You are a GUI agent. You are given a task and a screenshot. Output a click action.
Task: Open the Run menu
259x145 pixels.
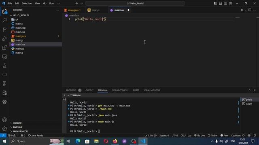point(51,3)
